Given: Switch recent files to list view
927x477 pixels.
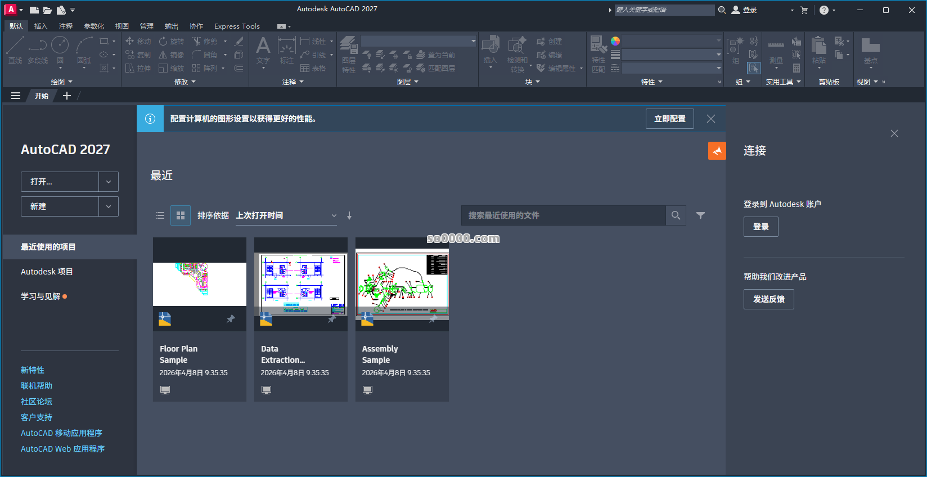Looking at the screenshot, I should tap(160, 215).
